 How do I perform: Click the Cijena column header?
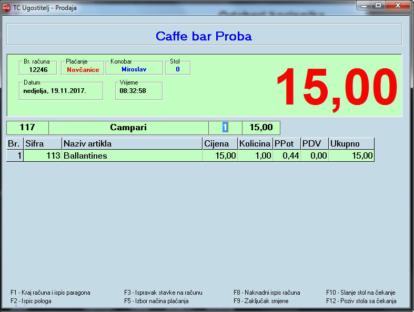pyautogui.click(x=219, y=144)
